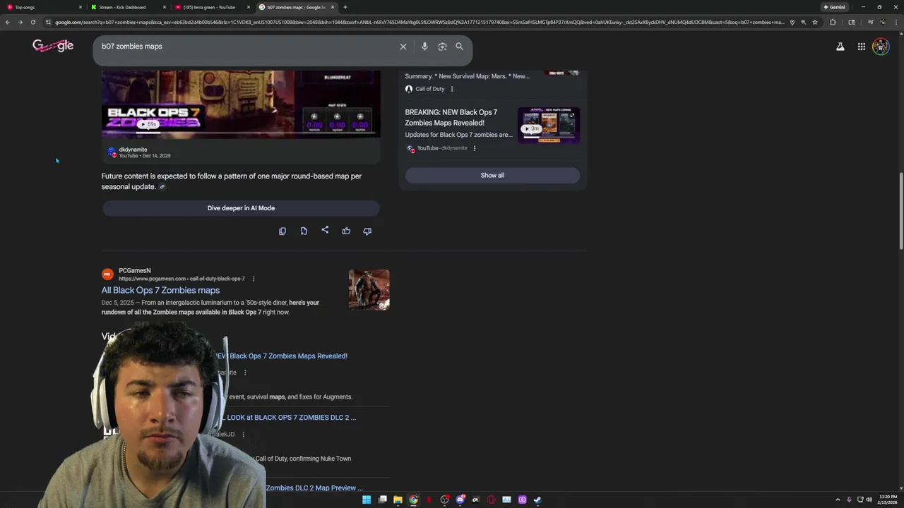904x508 pixels.
Task: Open options for Call of Duty result
Action: 452,89
